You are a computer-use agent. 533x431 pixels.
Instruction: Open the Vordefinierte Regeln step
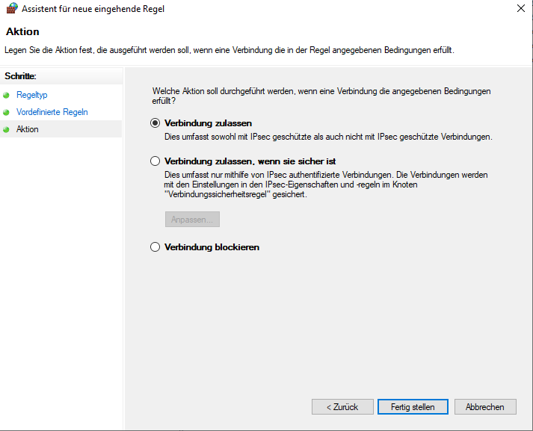[x=52, y=112]
